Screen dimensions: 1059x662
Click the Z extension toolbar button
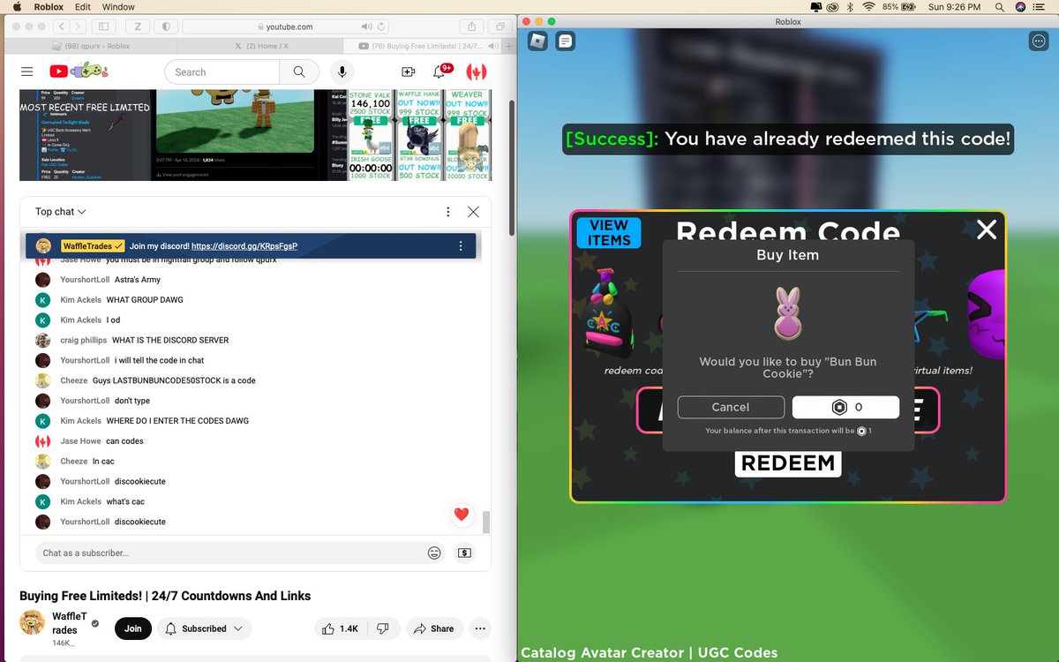click(139, 26)
